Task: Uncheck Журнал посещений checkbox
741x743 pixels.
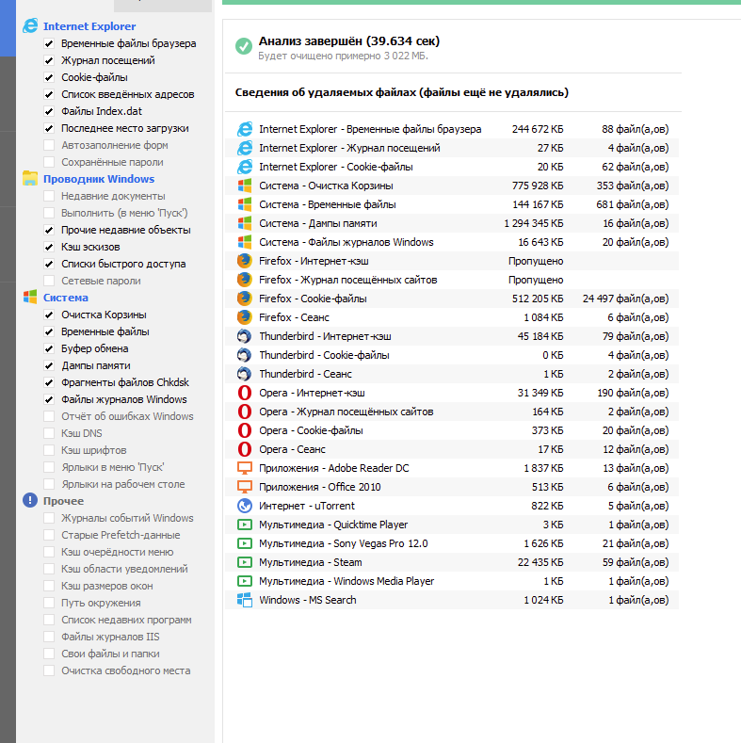Action: tap(49, 60)
